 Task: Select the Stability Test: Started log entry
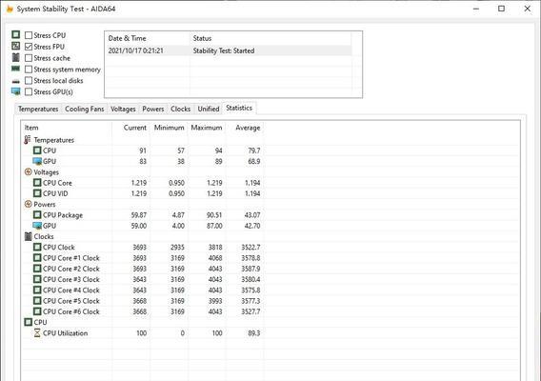tap(229, 50)
